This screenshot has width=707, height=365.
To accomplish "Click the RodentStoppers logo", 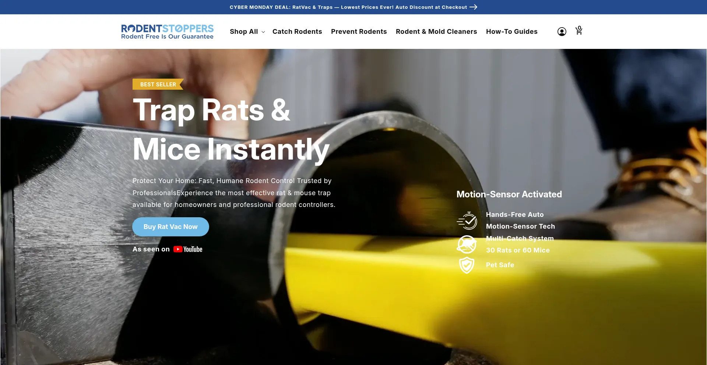I will pyautogui.click(x=167, y=32).
